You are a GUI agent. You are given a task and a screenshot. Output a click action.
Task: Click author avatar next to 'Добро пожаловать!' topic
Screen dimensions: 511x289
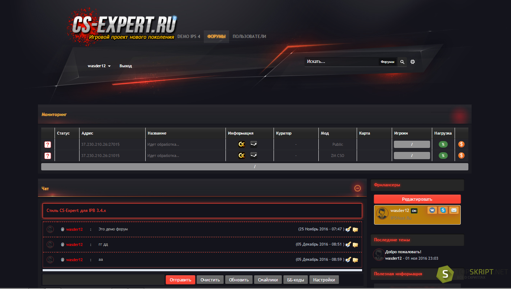[x=379, y=255]
